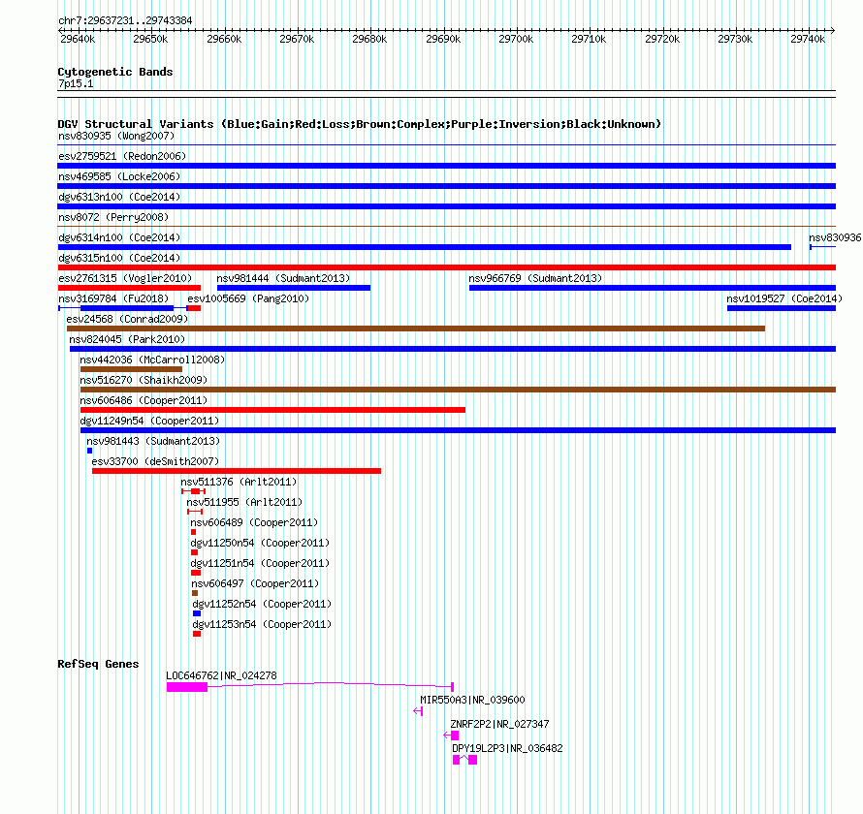
Task: Click the red dgv6315n100 (Coe2014) loss bar
Action: pos(446,267)
